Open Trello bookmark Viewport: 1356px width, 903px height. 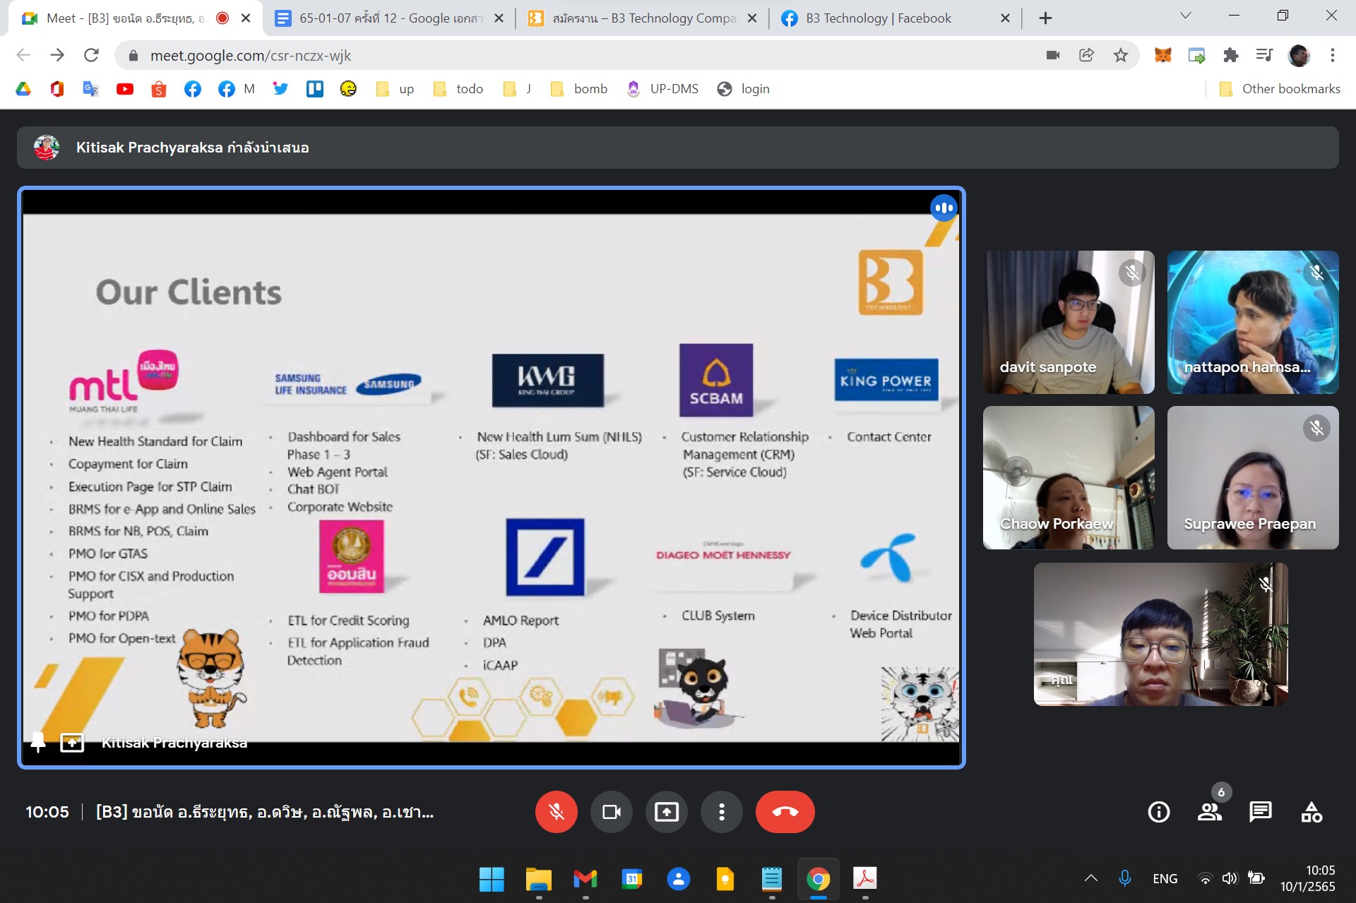[314, 89]
